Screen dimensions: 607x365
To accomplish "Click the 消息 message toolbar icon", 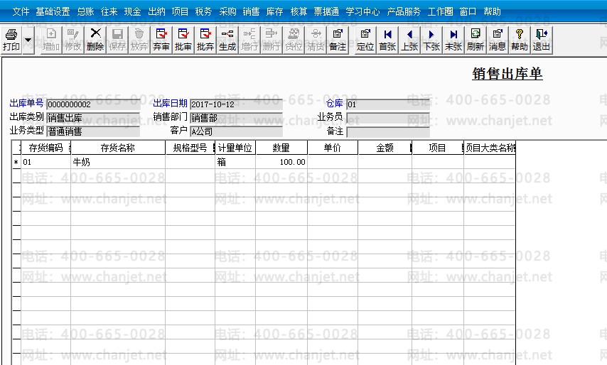I will [x=498, y=40].
